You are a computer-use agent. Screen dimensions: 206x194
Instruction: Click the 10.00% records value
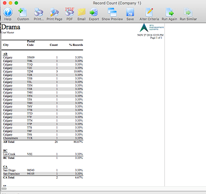(x=78, y=71)
